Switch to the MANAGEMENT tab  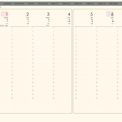coord(19,4)
